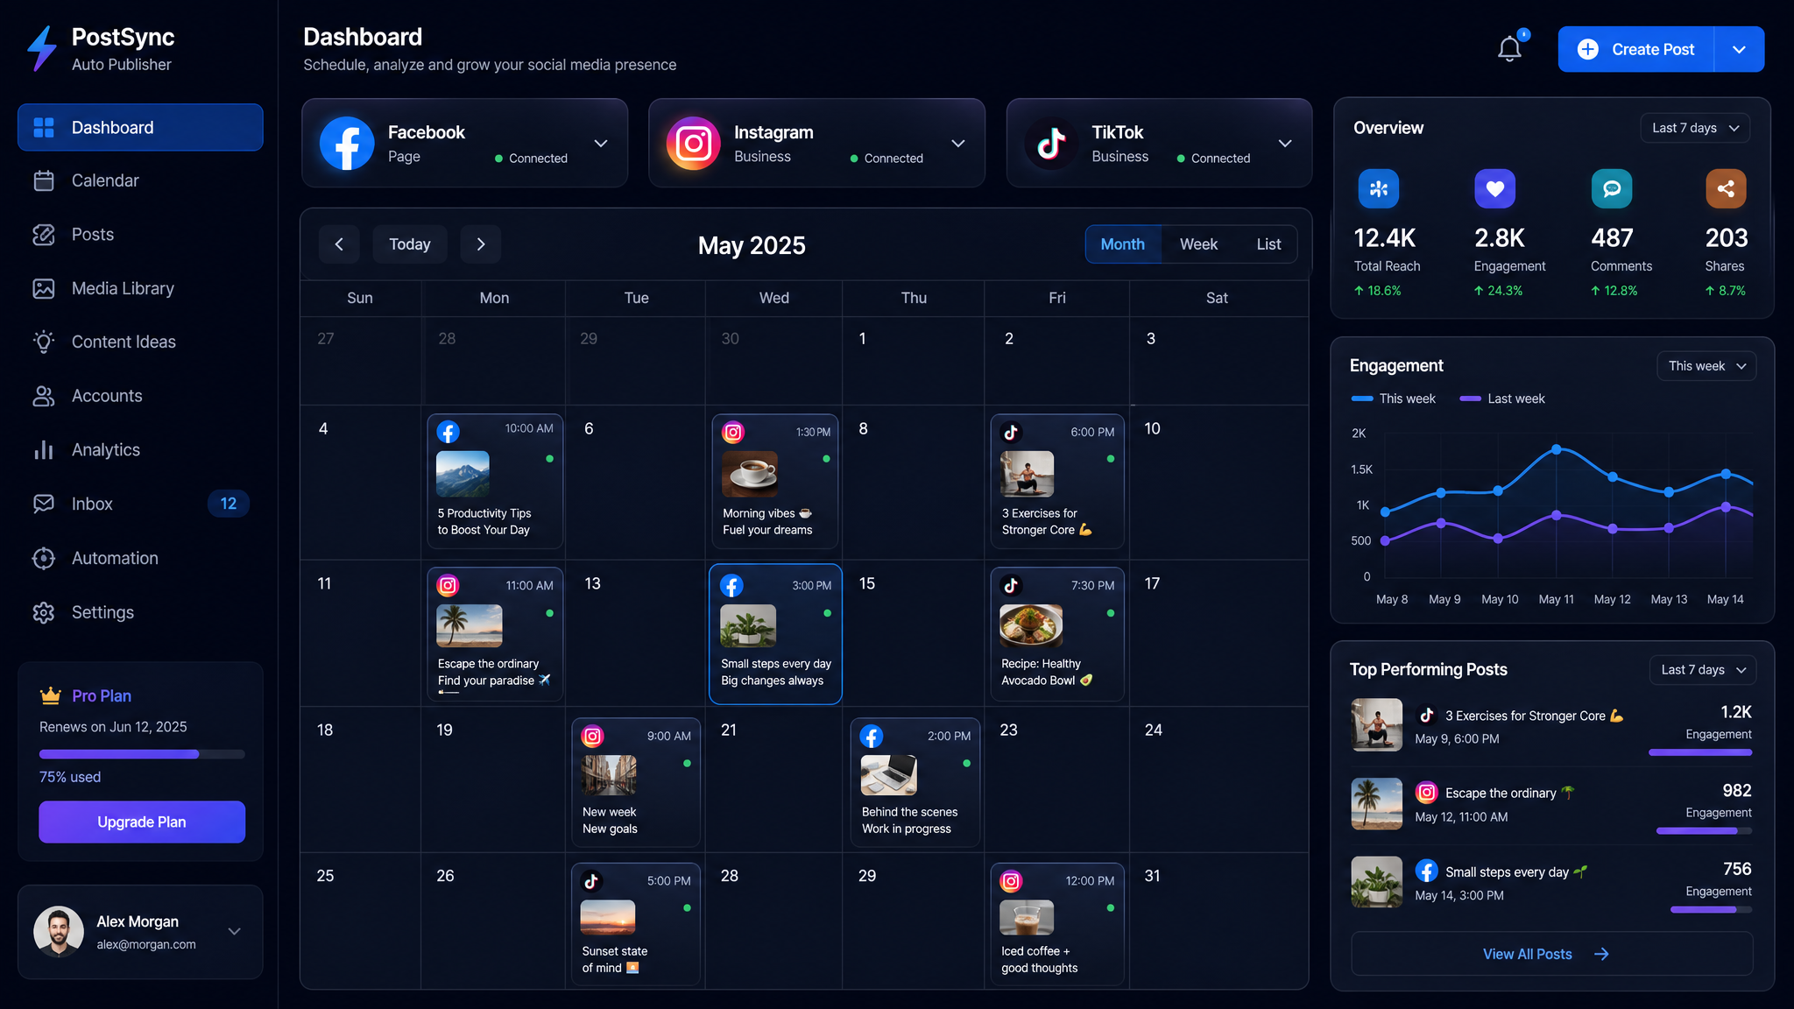Screen dimensions: 1794x1009
Task: Click the Comments speech bubble icon
Action: 1611,188
